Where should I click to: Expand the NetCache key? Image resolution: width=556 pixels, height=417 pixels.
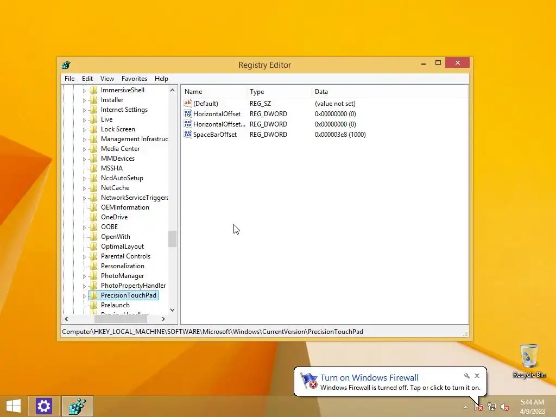tap(84, 188)
